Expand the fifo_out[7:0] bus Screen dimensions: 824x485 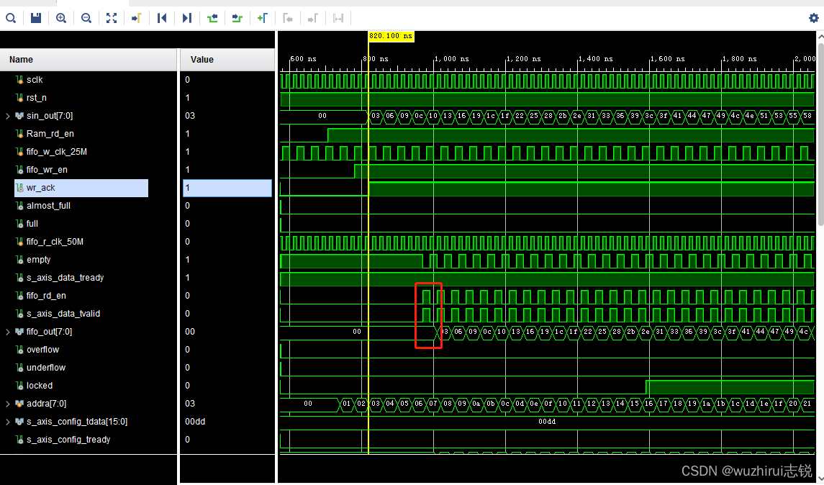pos(8,332)
